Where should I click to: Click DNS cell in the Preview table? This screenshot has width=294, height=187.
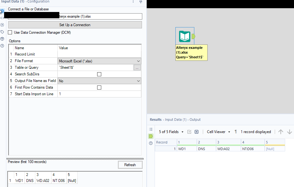[30, 181]
